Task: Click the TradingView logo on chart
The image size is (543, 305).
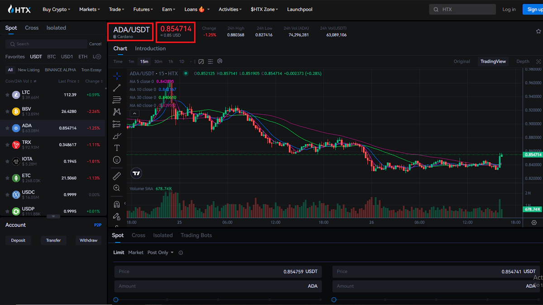Action: (136, 173)
